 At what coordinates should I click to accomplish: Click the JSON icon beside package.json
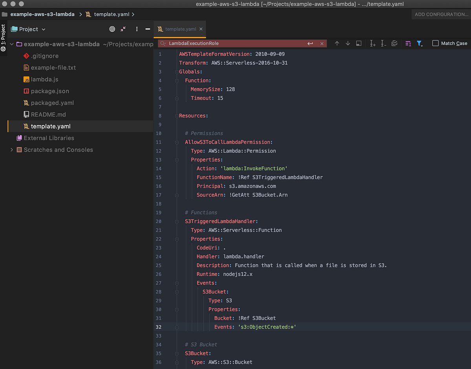tap(26, 91)
